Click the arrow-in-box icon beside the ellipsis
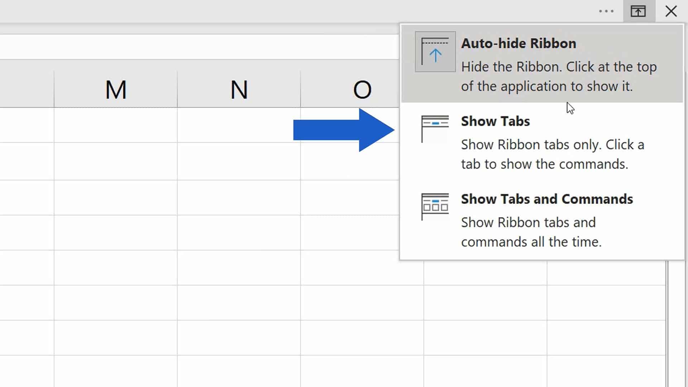The height and width of the screenshot is (387, 688). tap(639, 11)
